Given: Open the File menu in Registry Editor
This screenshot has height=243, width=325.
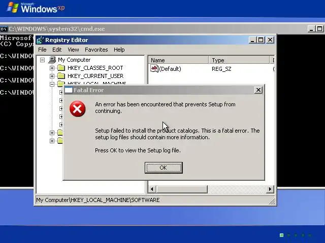Looking at the screenshot, I should click(42, 50).
